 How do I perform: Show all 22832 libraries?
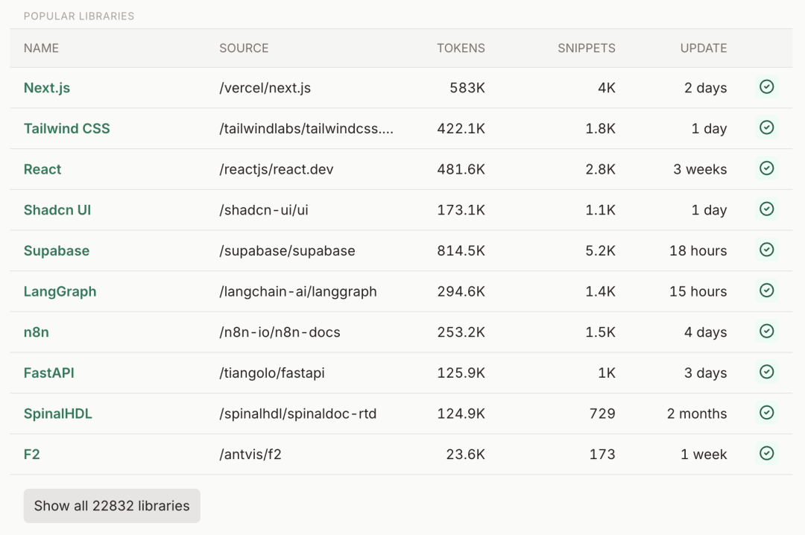click(x=112, y=506)
